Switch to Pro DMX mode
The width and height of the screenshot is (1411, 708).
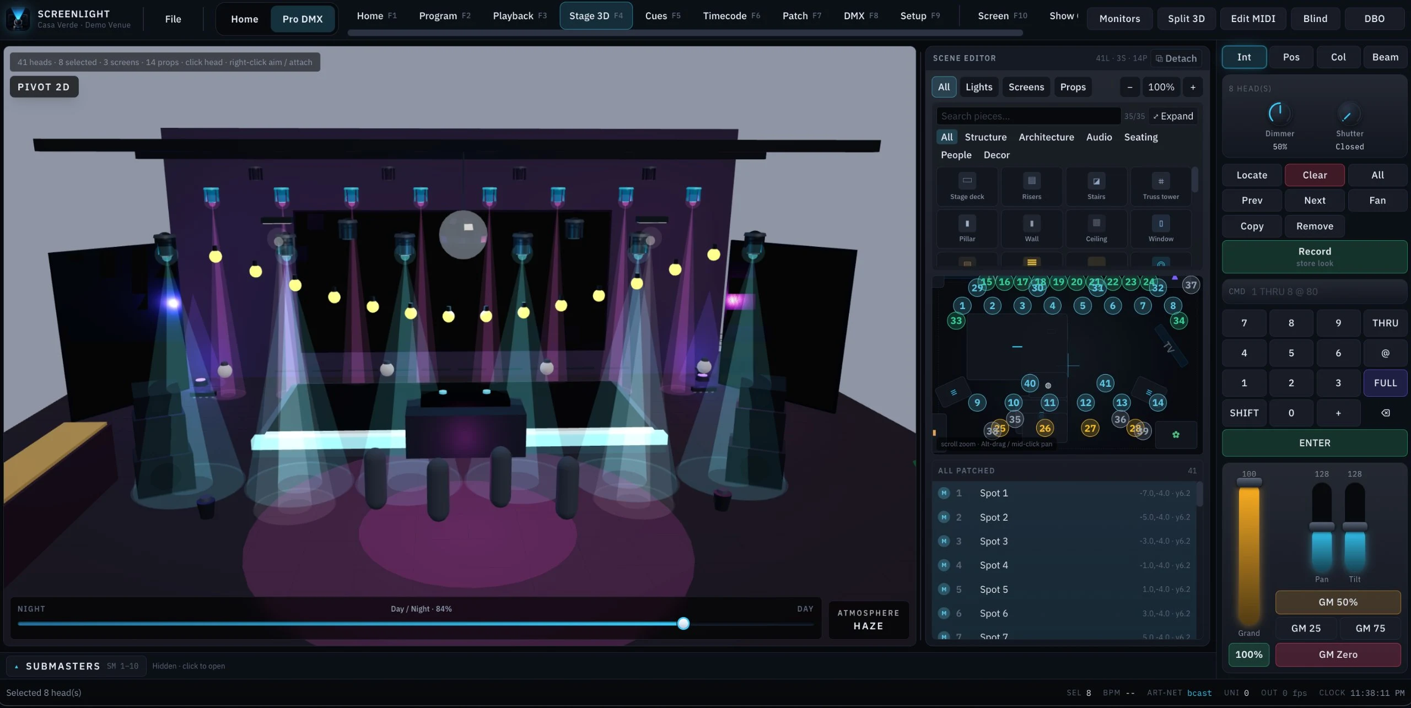(x=303, y=19)
